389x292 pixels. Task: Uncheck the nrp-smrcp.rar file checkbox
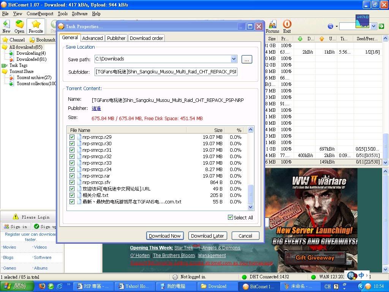[x=72, y=176]
